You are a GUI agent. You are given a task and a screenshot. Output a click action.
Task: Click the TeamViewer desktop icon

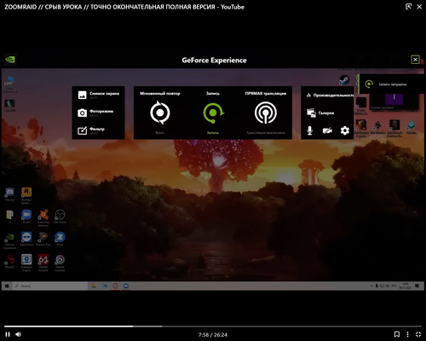coord(26,239)
